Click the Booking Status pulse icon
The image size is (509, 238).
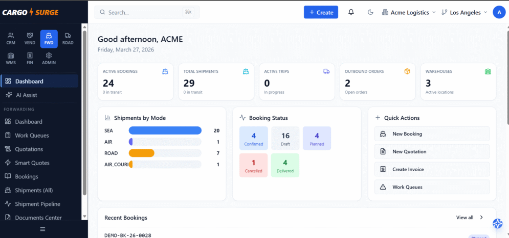pos(242,118)
